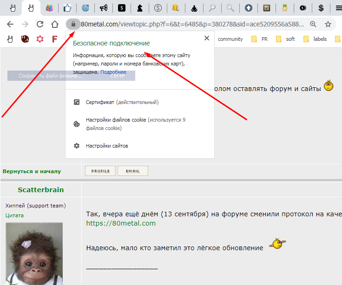Open the gold star tab

(285, 8)
